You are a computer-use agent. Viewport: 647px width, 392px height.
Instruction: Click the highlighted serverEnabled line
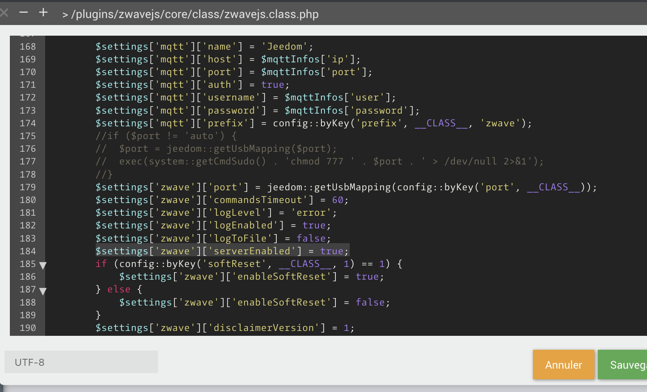pyautogui.click(x=222, y=251)
